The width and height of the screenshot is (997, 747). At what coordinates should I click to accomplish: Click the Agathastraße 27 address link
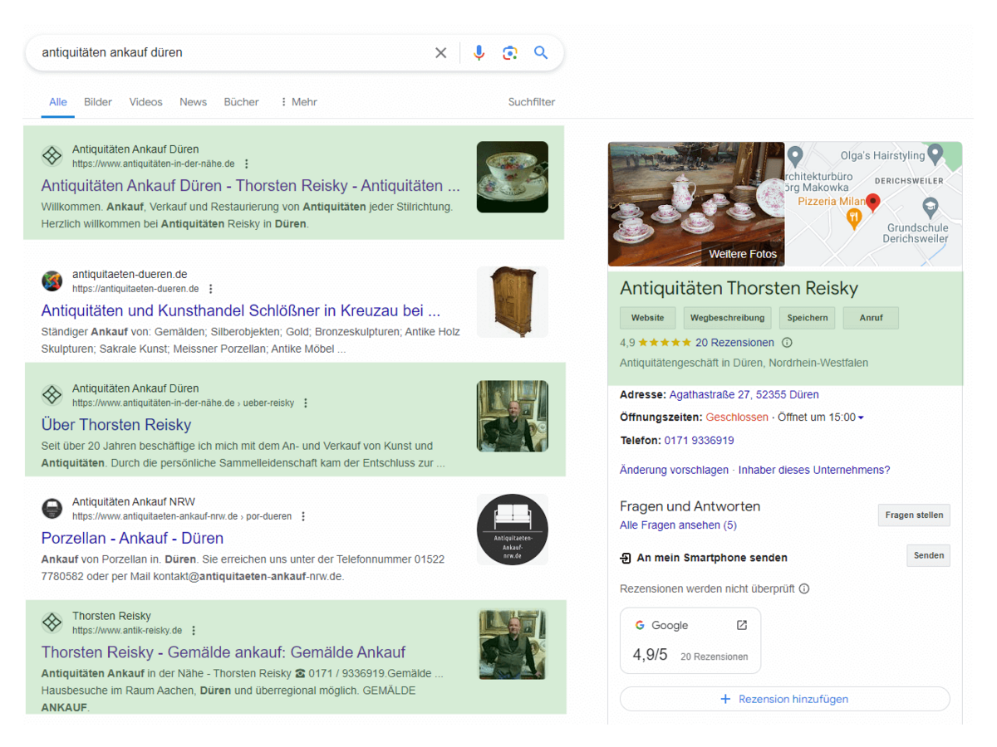(x=744, y=395)
